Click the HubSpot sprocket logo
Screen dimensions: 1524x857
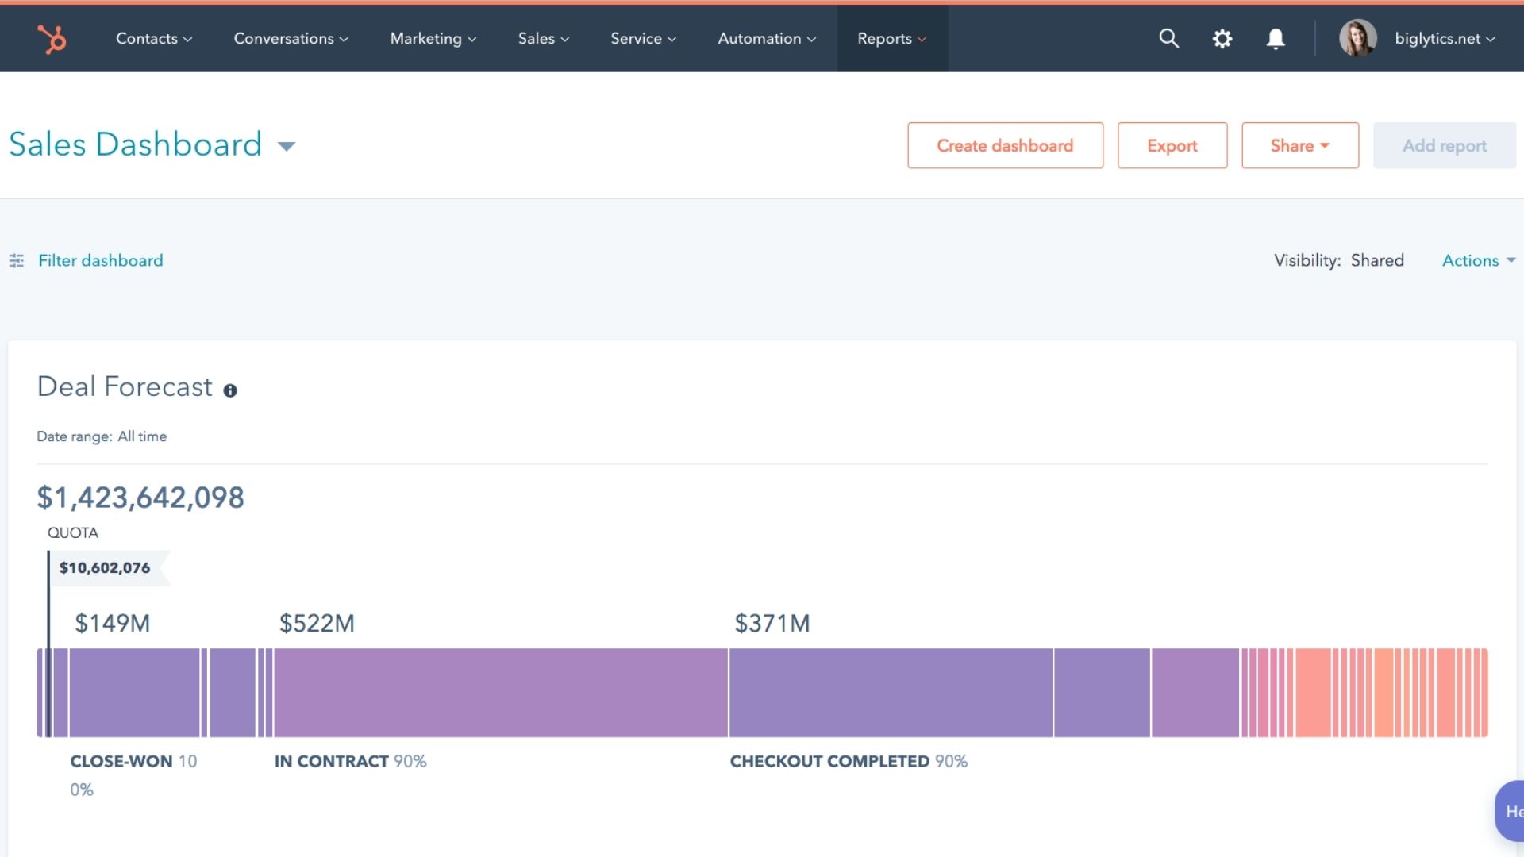coord(52,38)
